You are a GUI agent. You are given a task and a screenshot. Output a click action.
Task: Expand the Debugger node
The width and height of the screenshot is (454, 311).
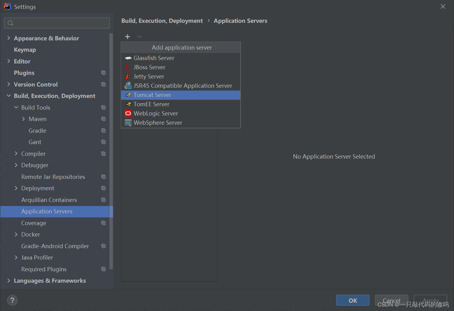[16, 165]
